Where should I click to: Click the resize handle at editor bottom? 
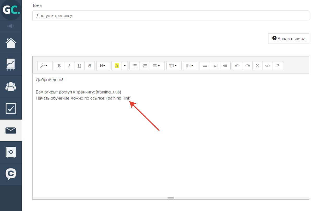(171, 198)
